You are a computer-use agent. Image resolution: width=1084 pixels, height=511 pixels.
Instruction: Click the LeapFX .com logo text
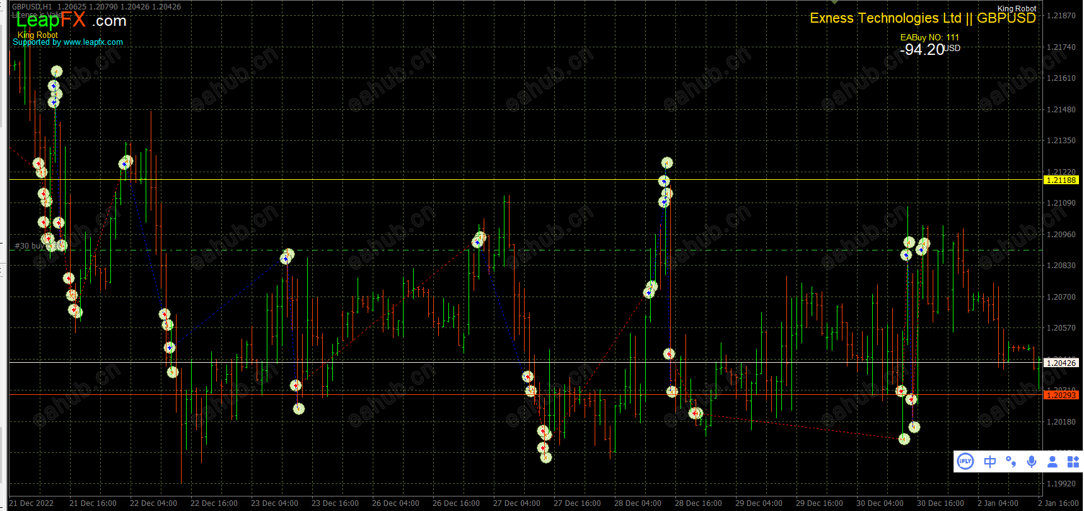click(x=71, y=20)
